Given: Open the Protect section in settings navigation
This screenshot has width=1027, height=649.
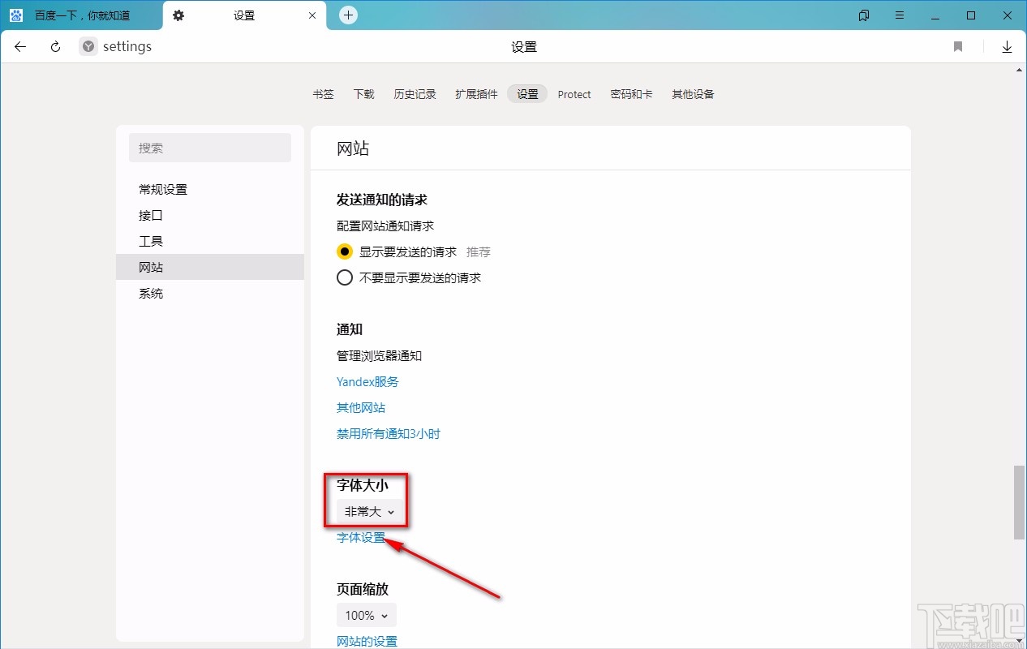Looking at the screenshot, I should tap(574, 94).
